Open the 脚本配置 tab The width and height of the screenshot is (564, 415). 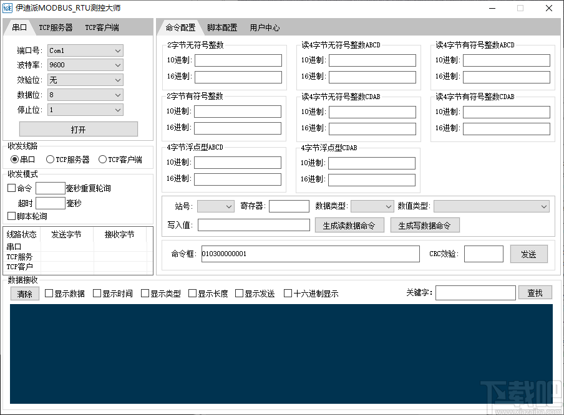[x=223, y=27]
